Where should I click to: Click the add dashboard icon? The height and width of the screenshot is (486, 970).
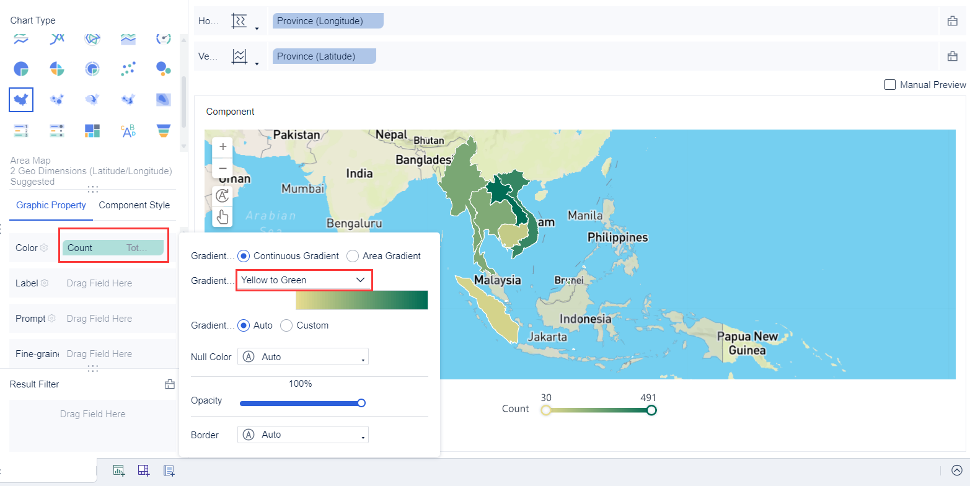coord(144,471)
